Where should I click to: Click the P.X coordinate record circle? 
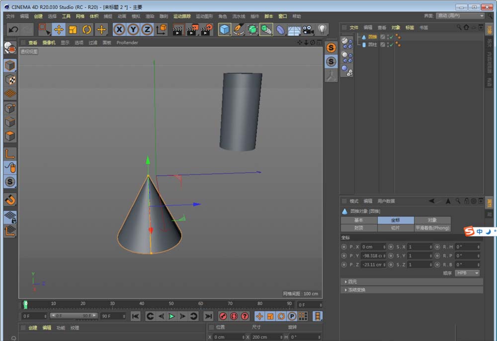click(x=343, y=247)
